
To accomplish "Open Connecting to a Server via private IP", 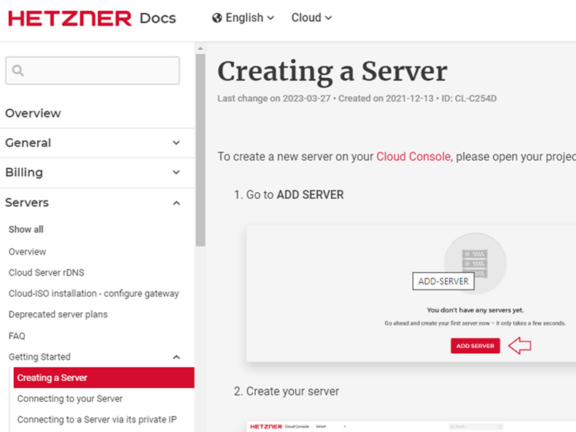I will pos(97,420).
